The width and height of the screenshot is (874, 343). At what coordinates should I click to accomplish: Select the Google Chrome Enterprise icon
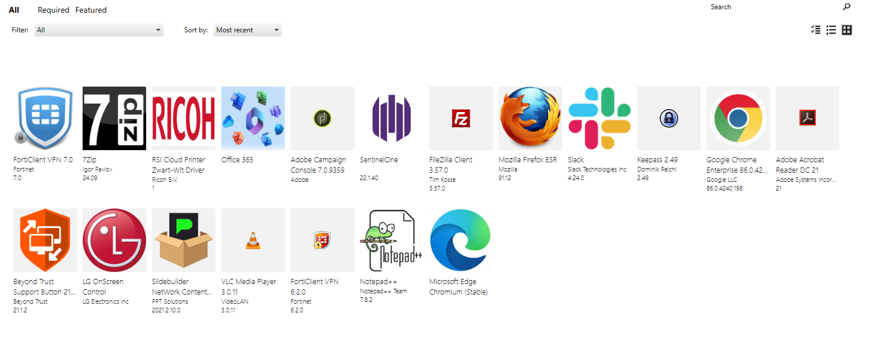[738, 118]
